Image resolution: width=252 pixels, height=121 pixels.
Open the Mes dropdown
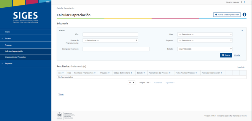[205, 34]
